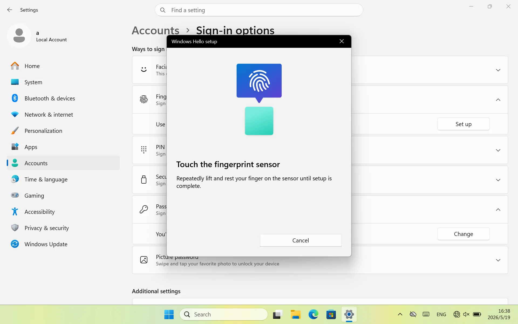This screenshot has height=324, width=518.
Task: Expand the Facial recognition section
Action: coord(498,70)
